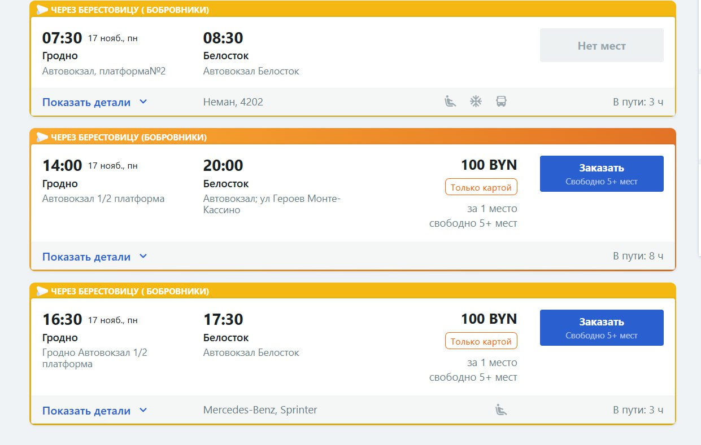Expand details for the 07:30 trip
The height and width of the screenshot is (445, 701).
(x=94, y=102)
